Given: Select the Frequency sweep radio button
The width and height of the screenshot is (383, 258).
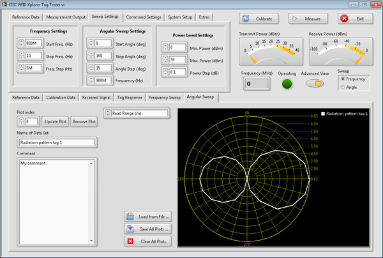Looking at the screenshot, I should click(342, 79).
